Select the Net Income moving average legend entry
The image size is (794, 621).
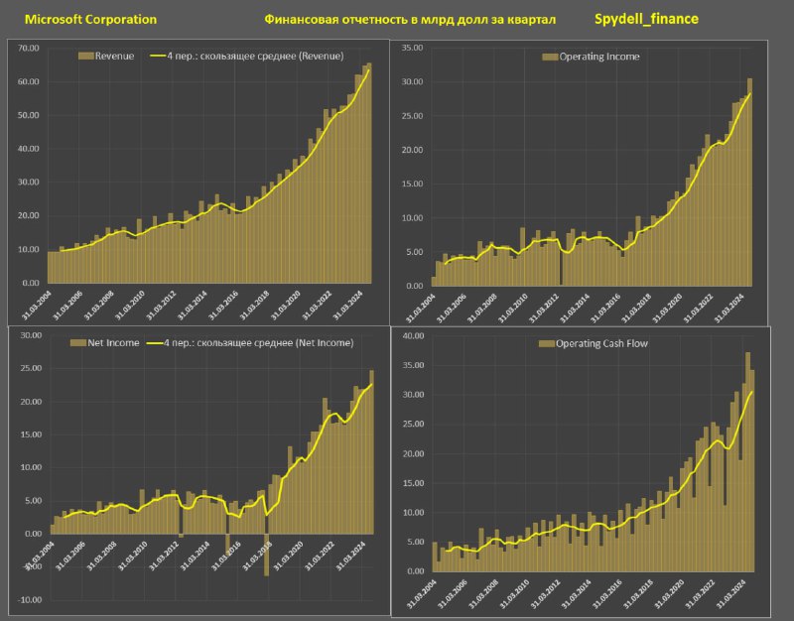[x=250, y=342]
